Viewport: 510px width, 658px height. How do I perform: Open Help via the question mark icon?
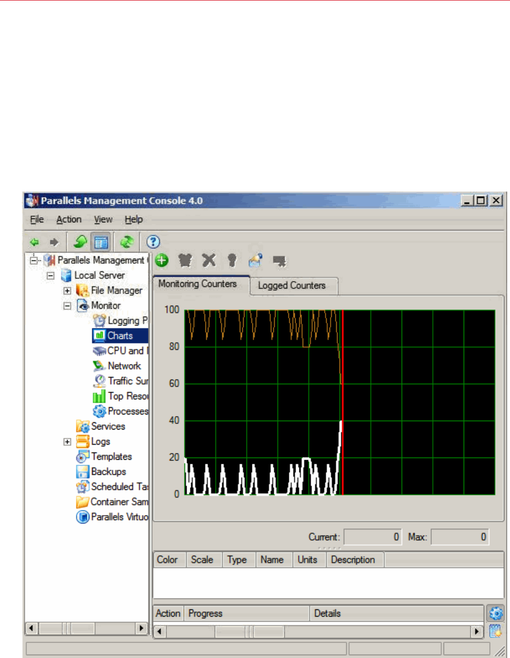pyautogui.click(x=153, y=242)
